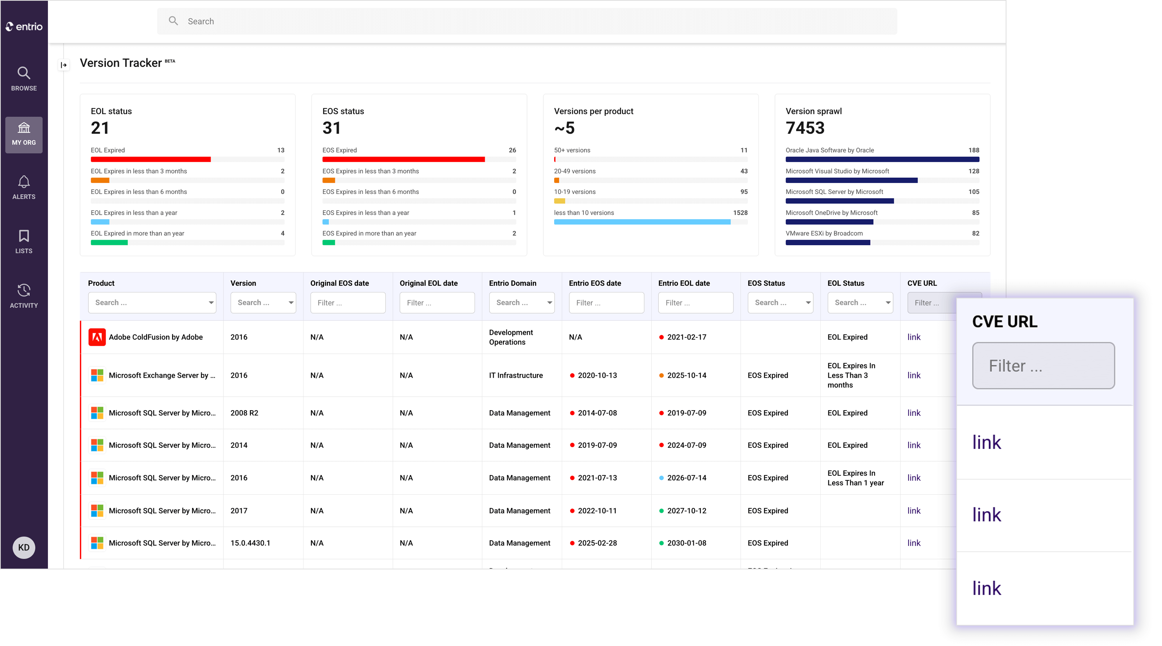Open the EOS Status search dropdown
The image size is (1162, 646).
[780, 303]
